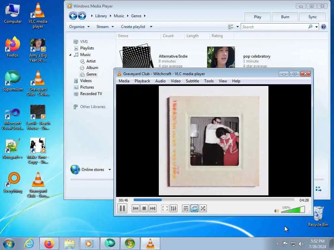Open Firefox from the taskbar
Viewport: 334px width, 250px height.
pyautogui.click(x=49, y=243)
